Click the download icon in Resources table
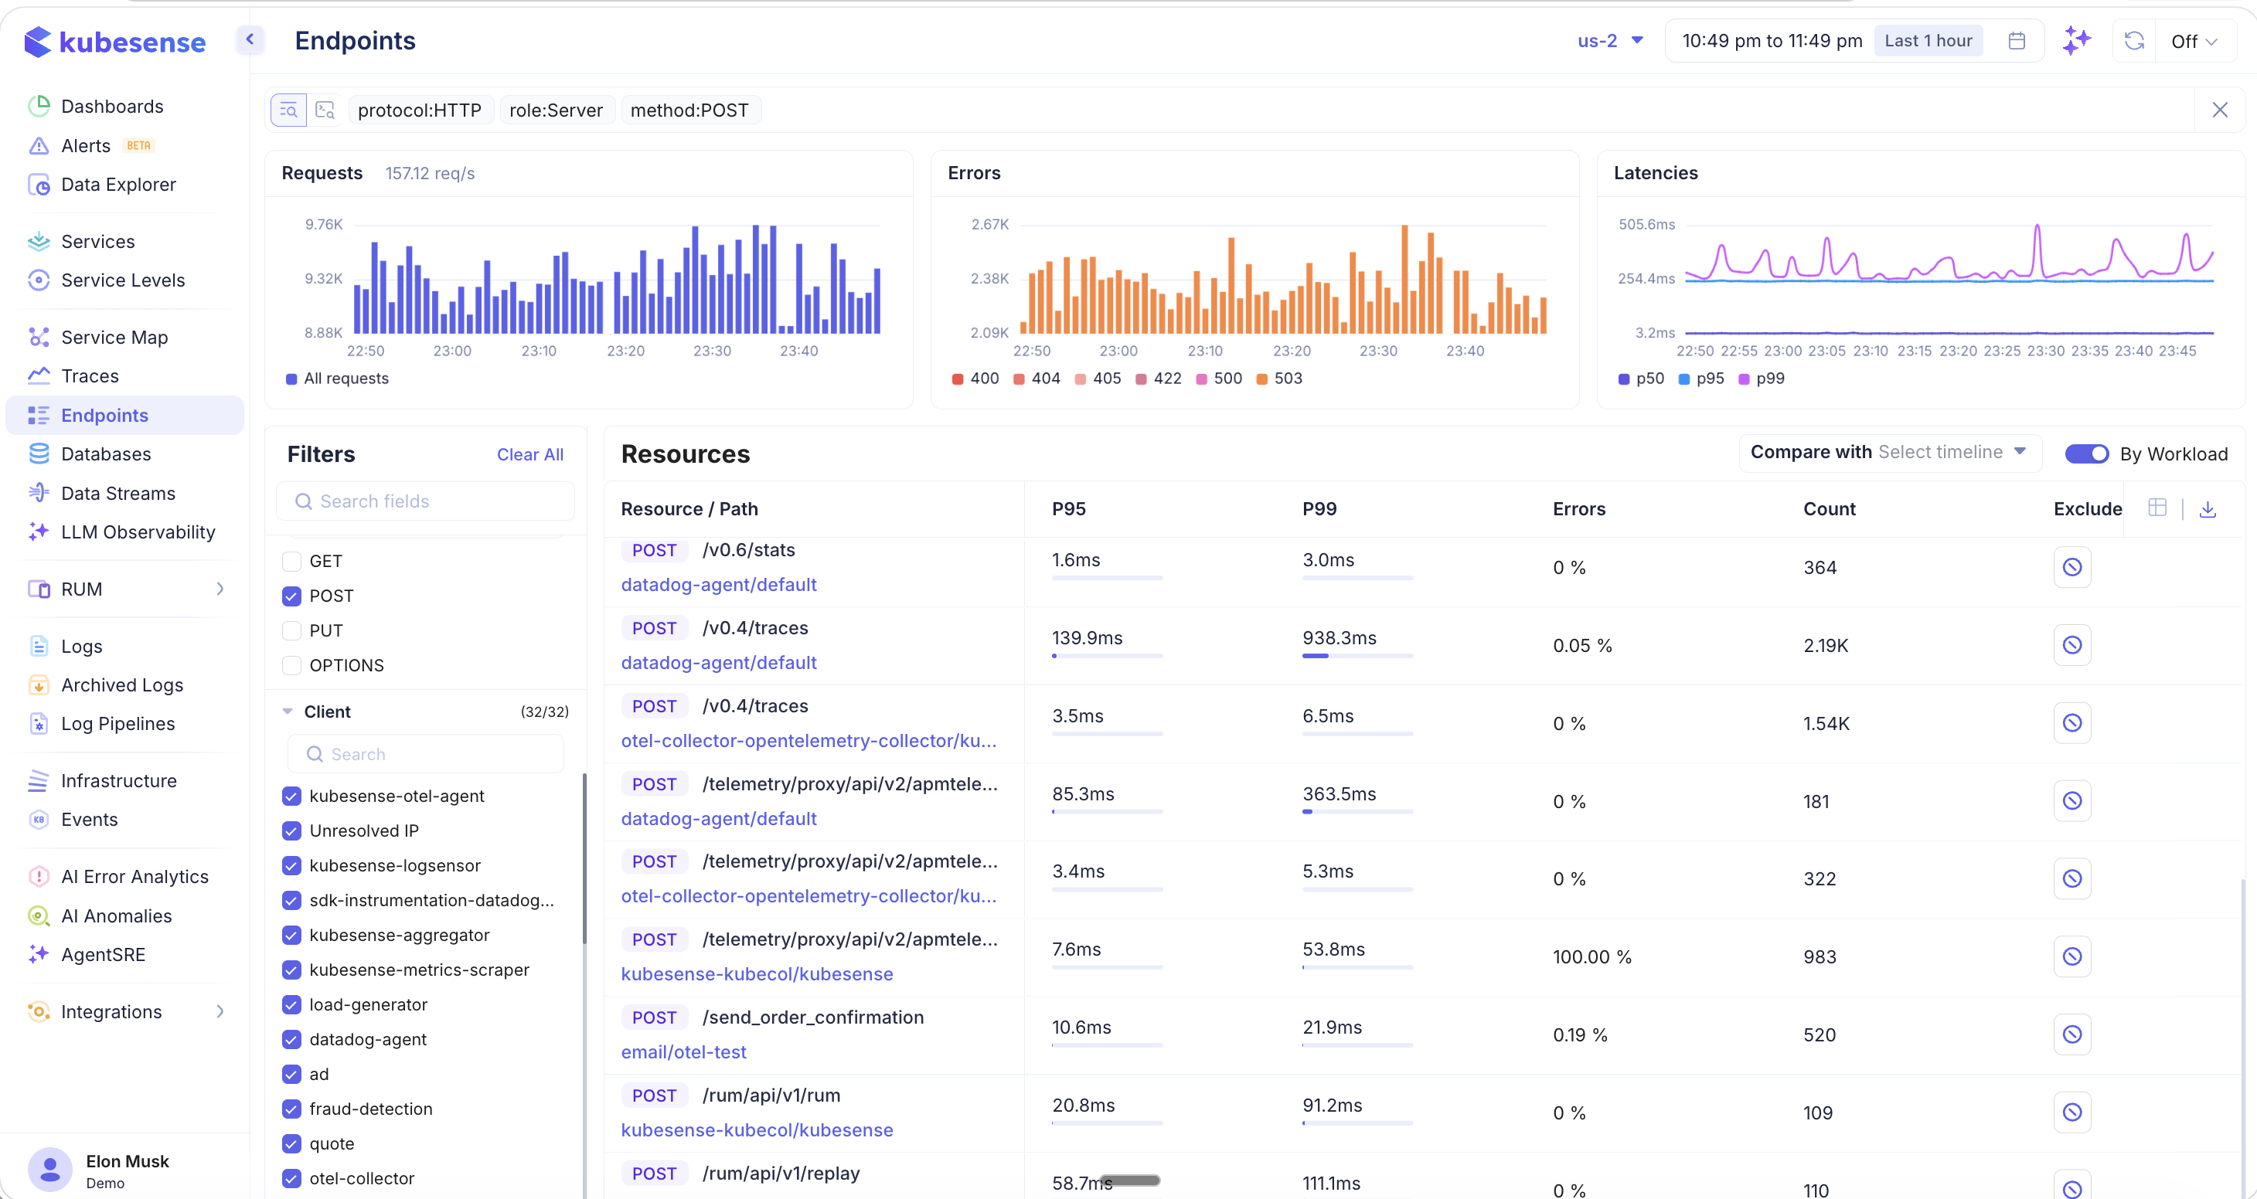 pos(2209,508)
